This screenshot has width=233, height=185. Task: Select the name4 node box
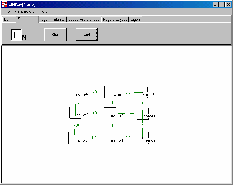110,138
